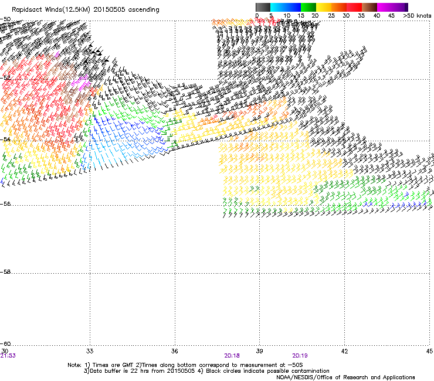Click the '>50 knots' legend label
434x381 pixels.
(417, 16)
